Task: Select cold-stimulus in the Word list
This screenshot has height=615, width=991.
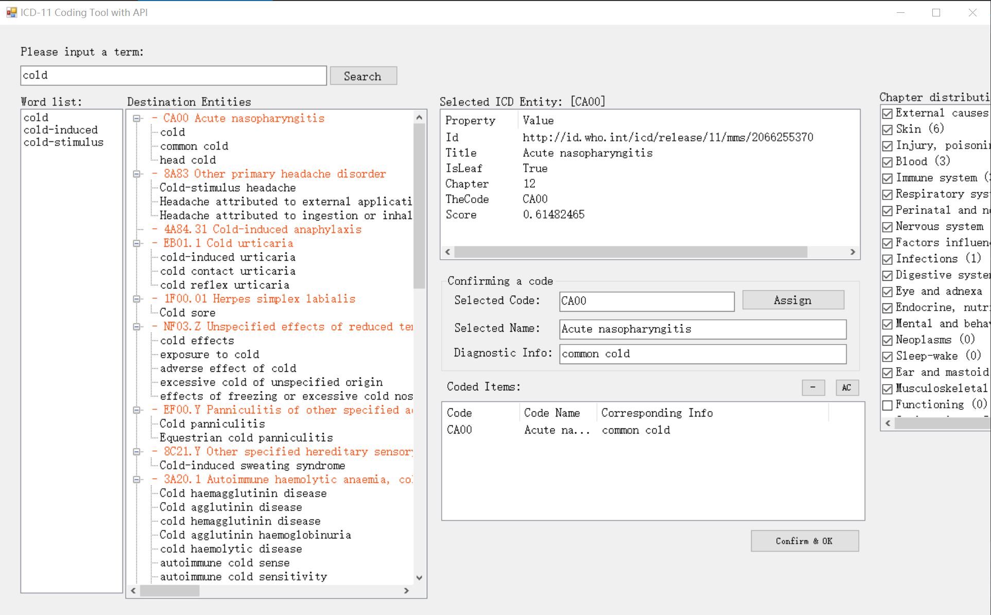Action: (x=64, y=142)
